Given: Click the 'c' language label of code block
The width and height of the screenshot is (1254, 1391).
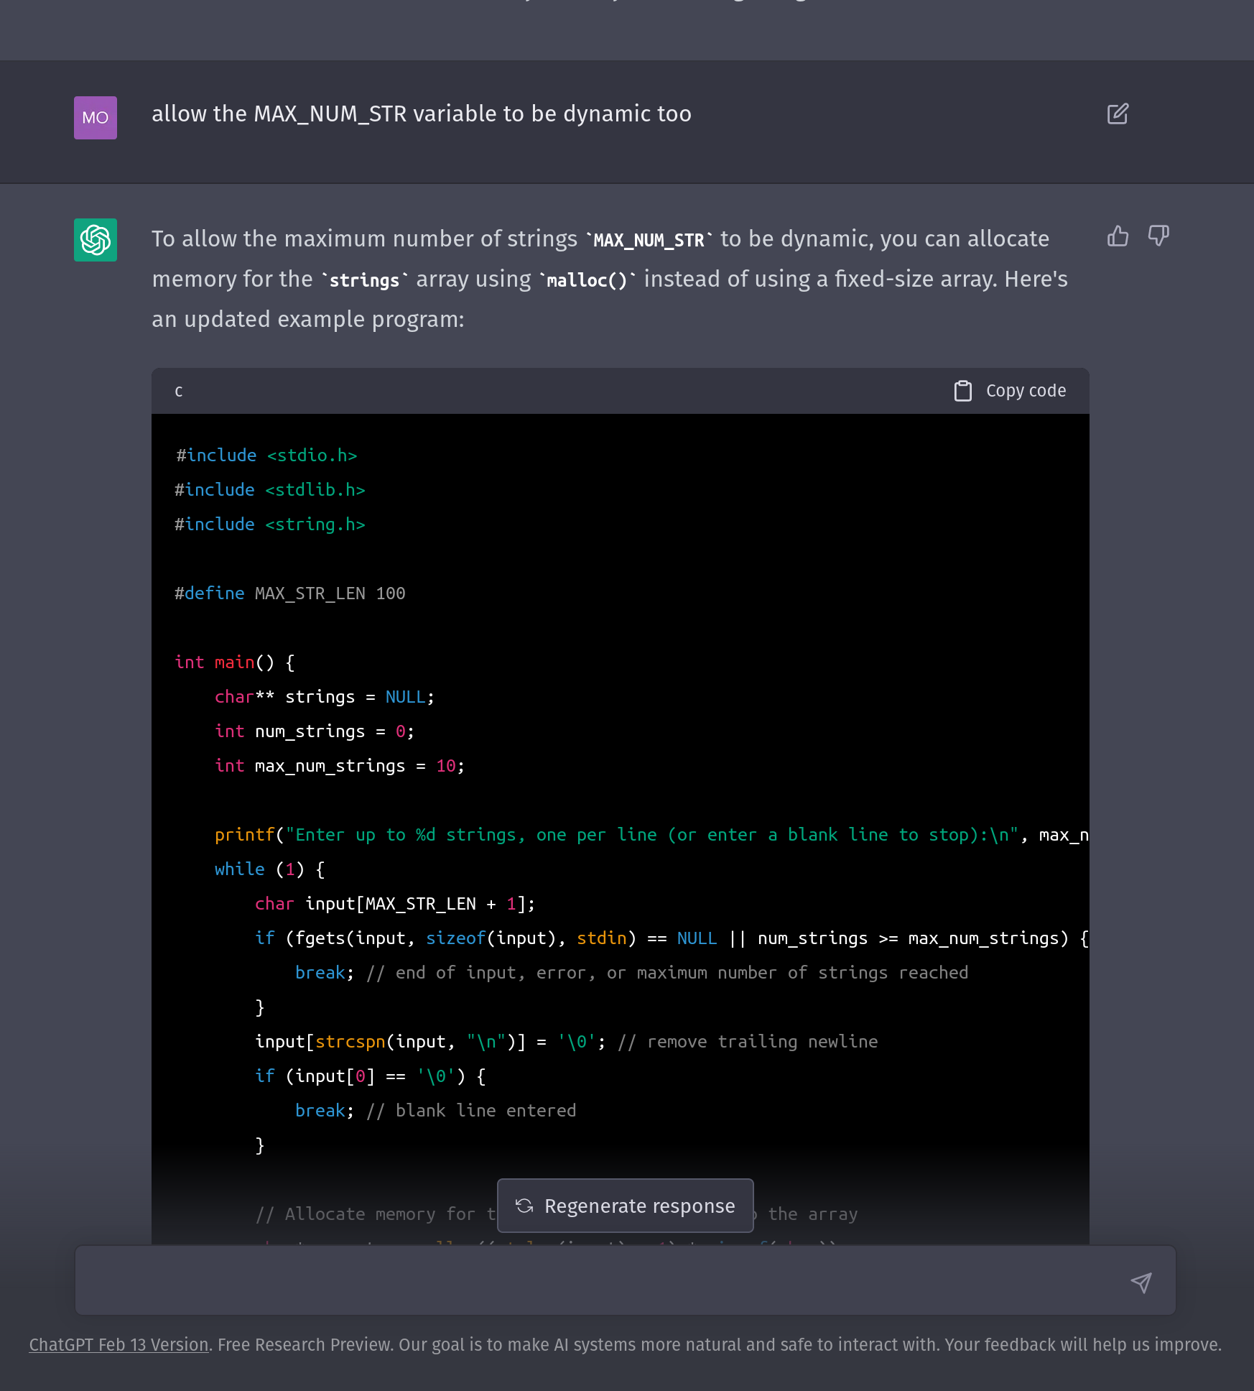Looking at the screenshot, I should tap(179, 391).
